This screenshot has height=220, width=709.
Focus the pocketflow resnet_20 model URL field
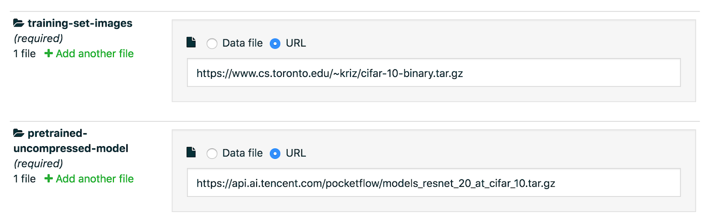434,182
